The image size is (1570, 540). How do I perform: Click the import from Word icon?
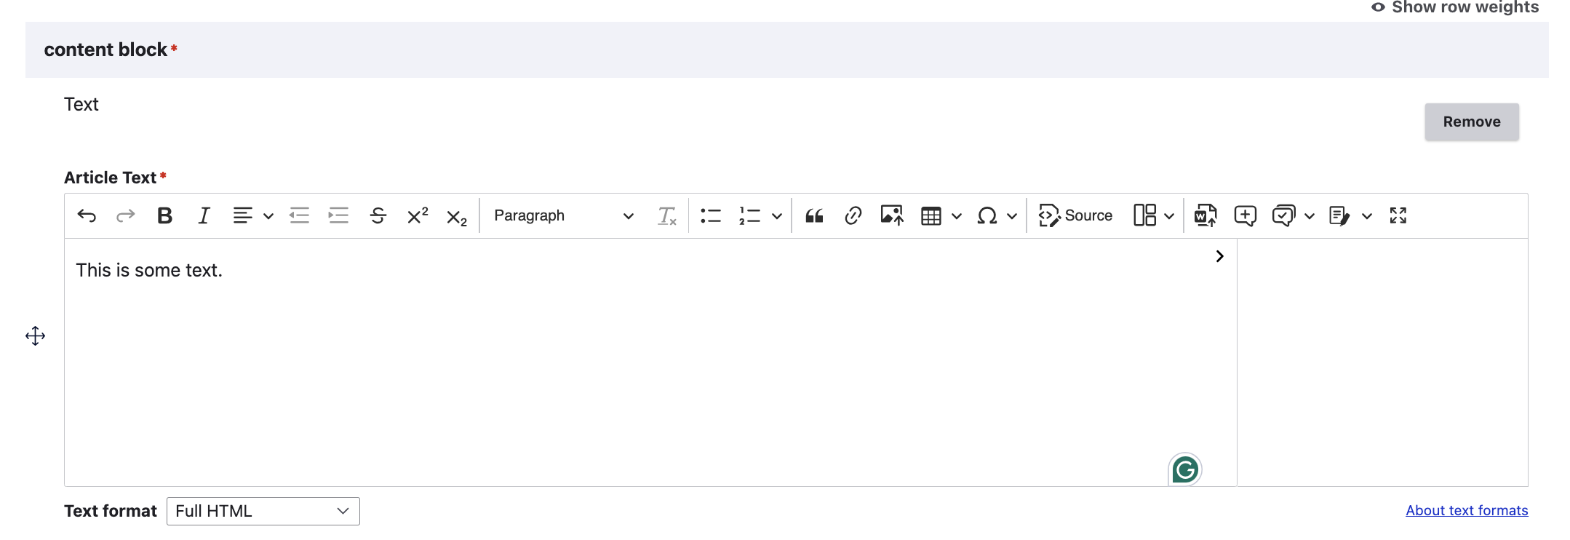pyautogui.click(x=1206, y=215)
